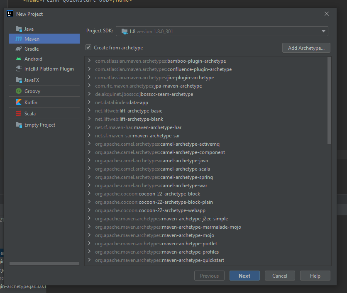The height and width of the screenshot is (293, 347).
Task: Select maven-archetype-sar entry
Action: point(137,136)
